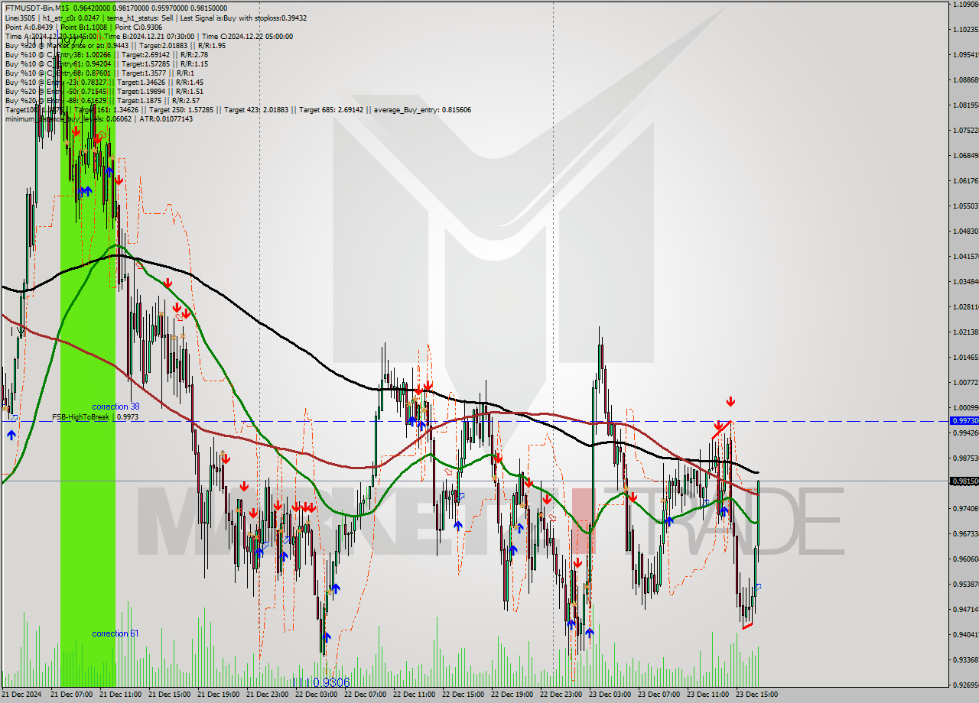Click the 0.94041 price axis value

[x=966, y=635]
